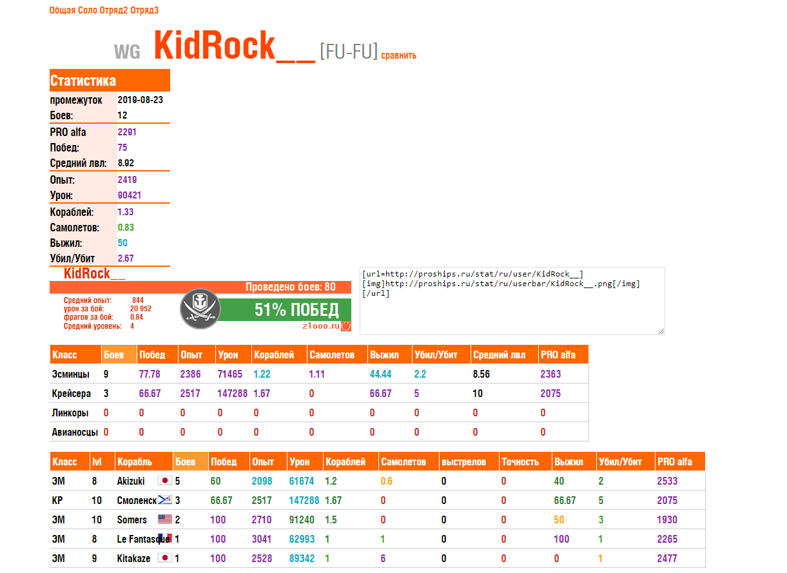Click the Japan flag icon next to Kitakaze
Screen dimensions: 787x573
[165, 558]
